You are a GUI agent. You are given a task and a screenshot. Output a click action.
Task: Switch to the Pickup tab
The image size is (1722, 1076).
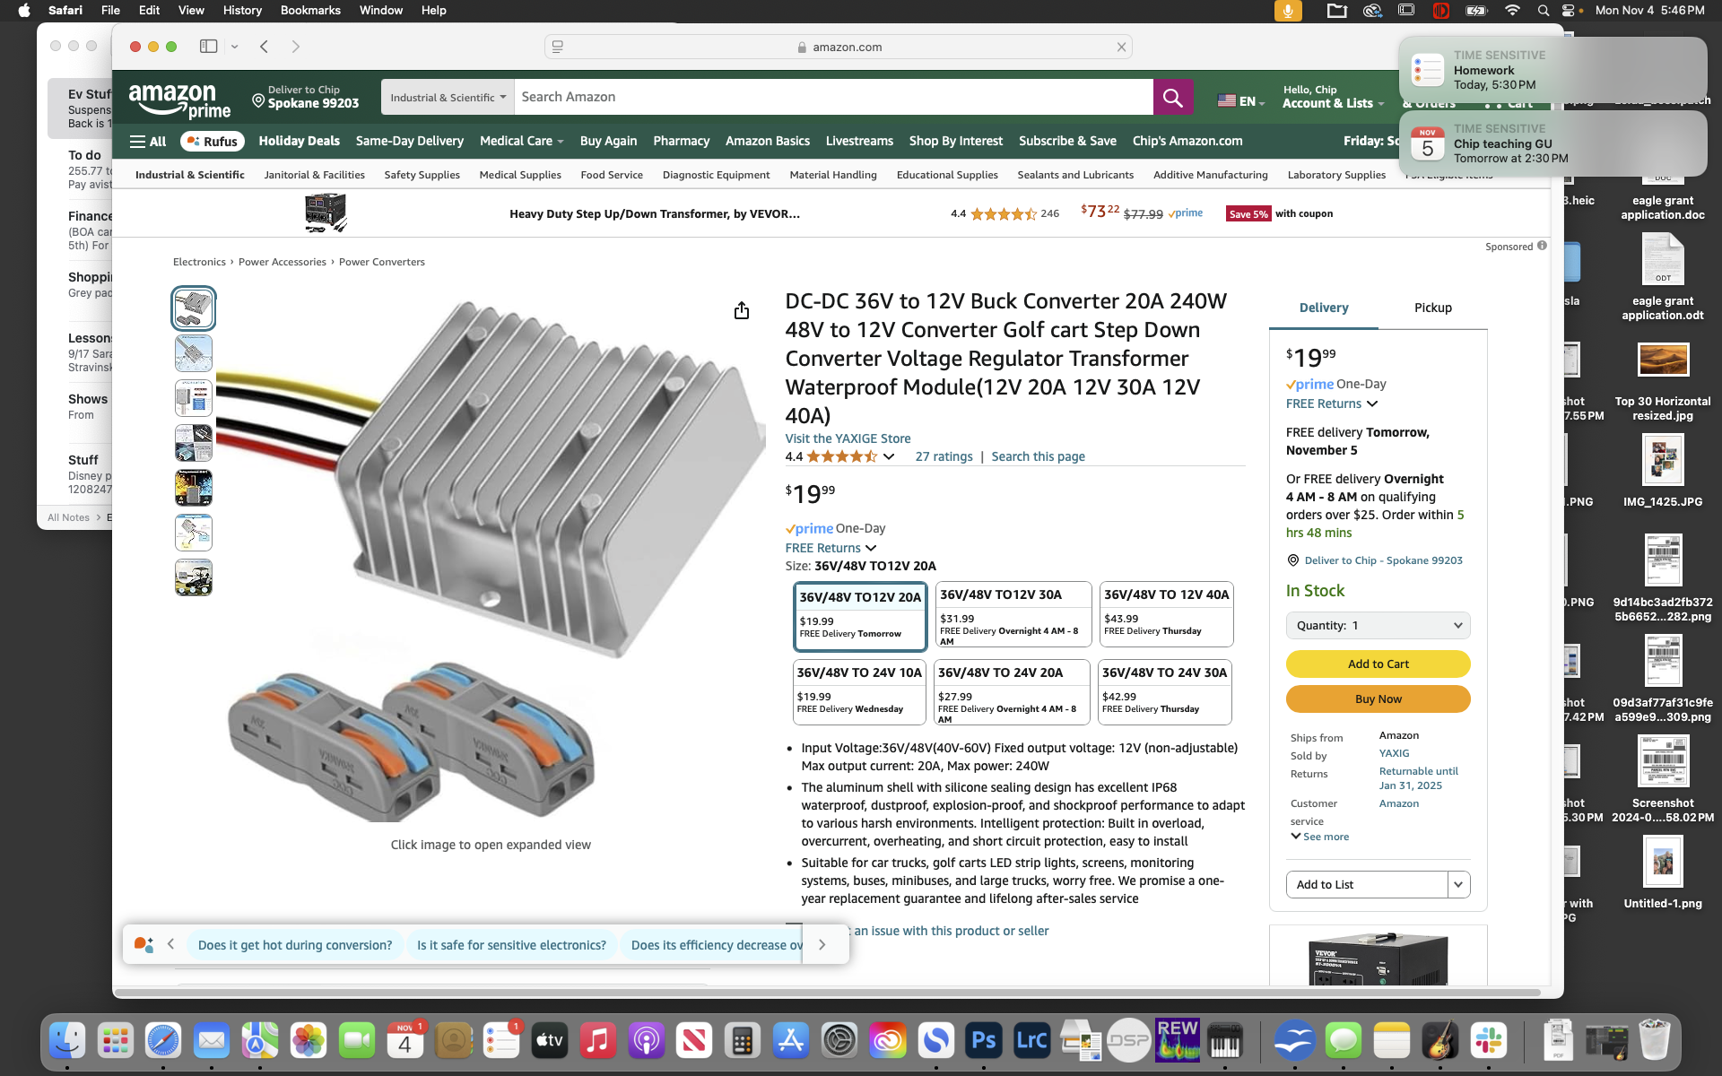(1432, 308)
